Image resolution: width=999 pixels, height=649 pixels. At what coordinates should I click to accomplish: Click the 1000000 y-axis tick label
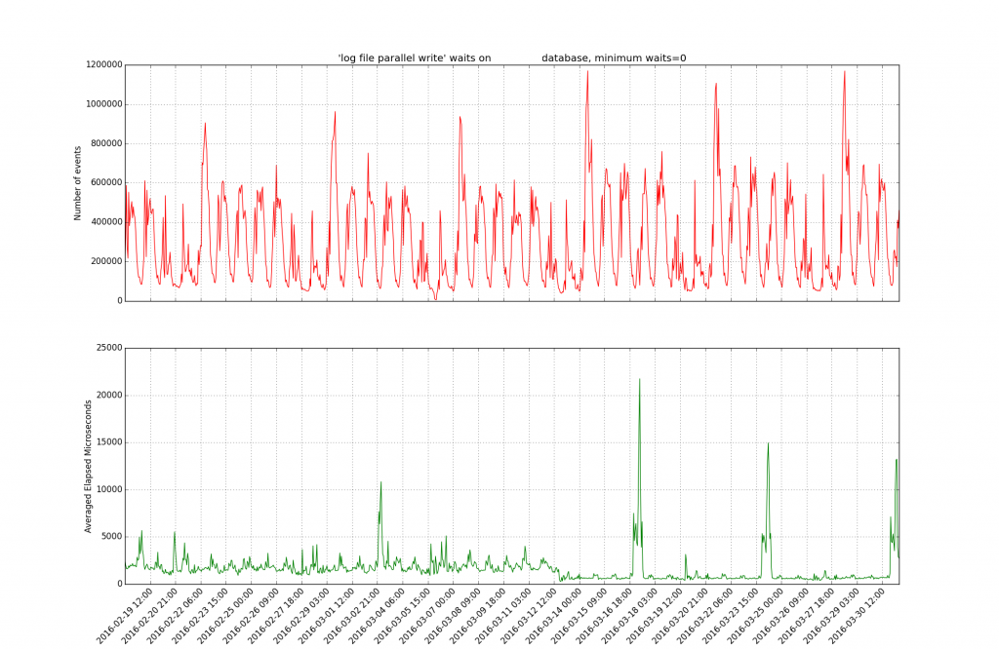pyautogui.click(x=101, y=104)
